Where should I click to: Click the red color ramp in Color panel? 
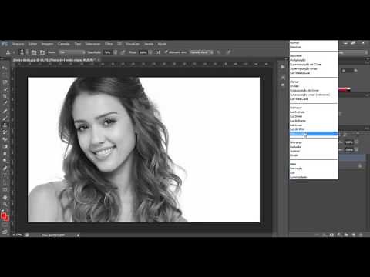[345, 89]
